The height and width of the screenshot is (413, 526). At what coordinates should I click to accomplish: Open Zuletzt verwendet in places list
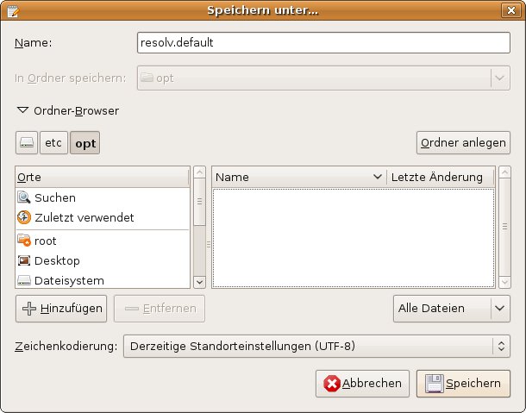(x=84, y=218)
